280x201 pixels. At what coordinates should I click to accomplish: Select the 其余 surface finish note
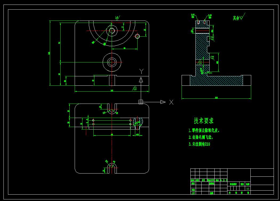[x=239, y=17]
